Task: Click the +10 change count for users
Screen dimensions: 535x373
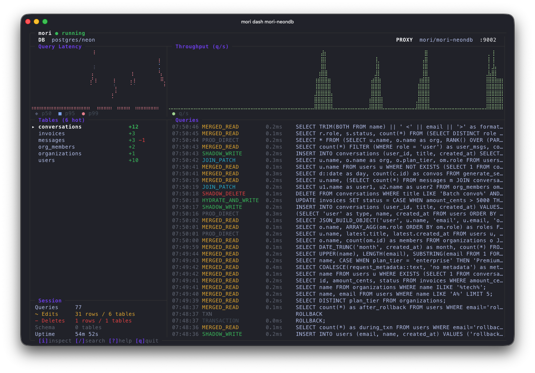Action: point(133,160)
